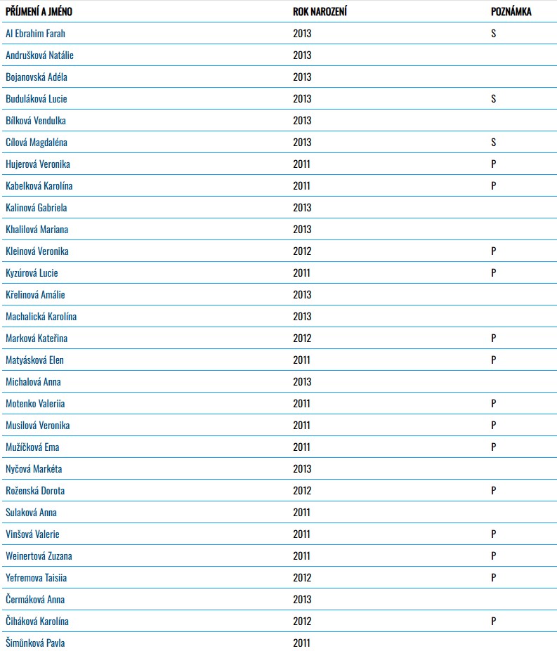This screenshot has height=651, width=557.
Task: Click Šimůnková Pavla link
Action: (35, 643)
